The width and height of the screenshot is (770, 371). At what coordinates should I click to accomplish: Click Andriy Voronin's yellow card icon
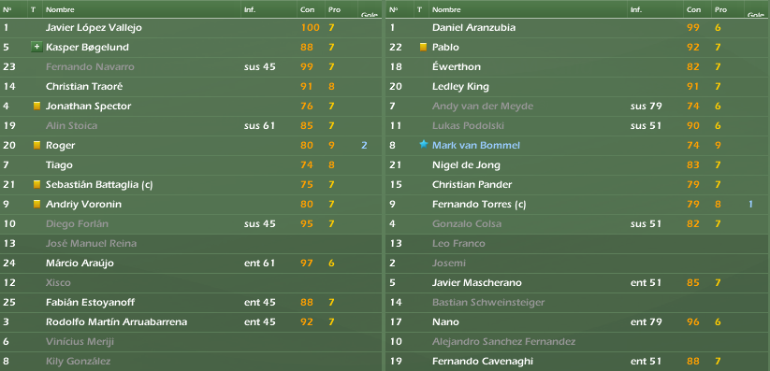pyautogui.click(x=36, y=204)
